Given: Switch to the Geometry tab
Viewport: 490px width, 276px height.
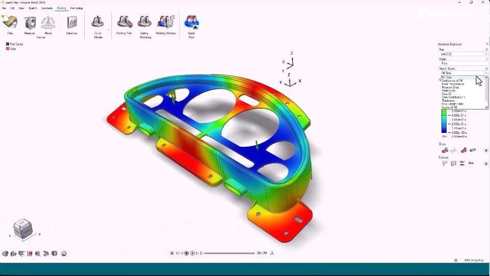Looking at the screenshot, I should coord(47,8).
